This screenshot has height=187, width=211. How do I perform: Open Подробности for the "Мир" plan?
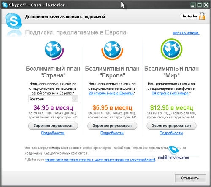171,133
